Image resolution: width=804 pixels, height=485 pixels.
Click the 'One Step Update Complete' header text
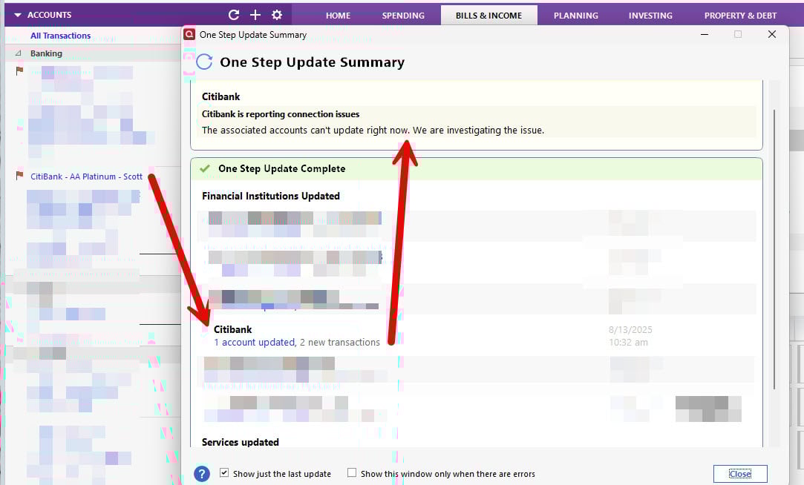coord(281,168)
